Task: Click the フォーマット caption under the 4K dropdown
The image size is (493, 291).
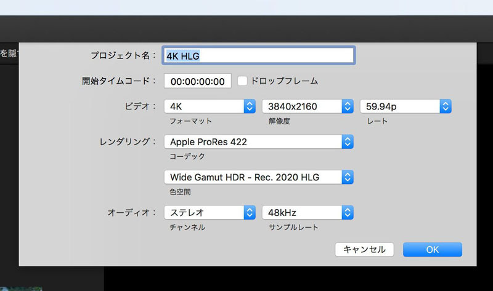Action: [x=191, y=121]
